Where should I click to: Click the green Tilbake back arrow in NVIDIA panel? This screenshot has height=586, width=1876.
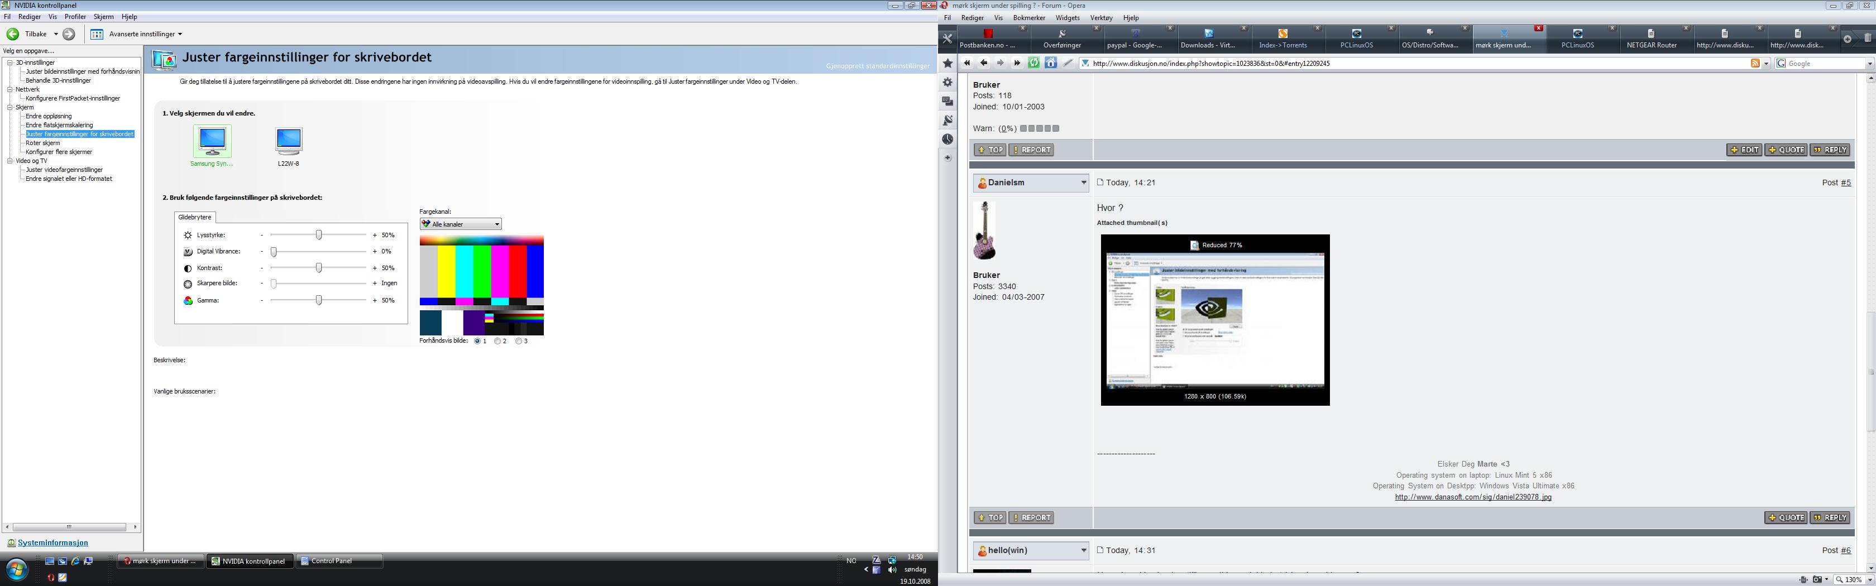[x=13, y=34]
